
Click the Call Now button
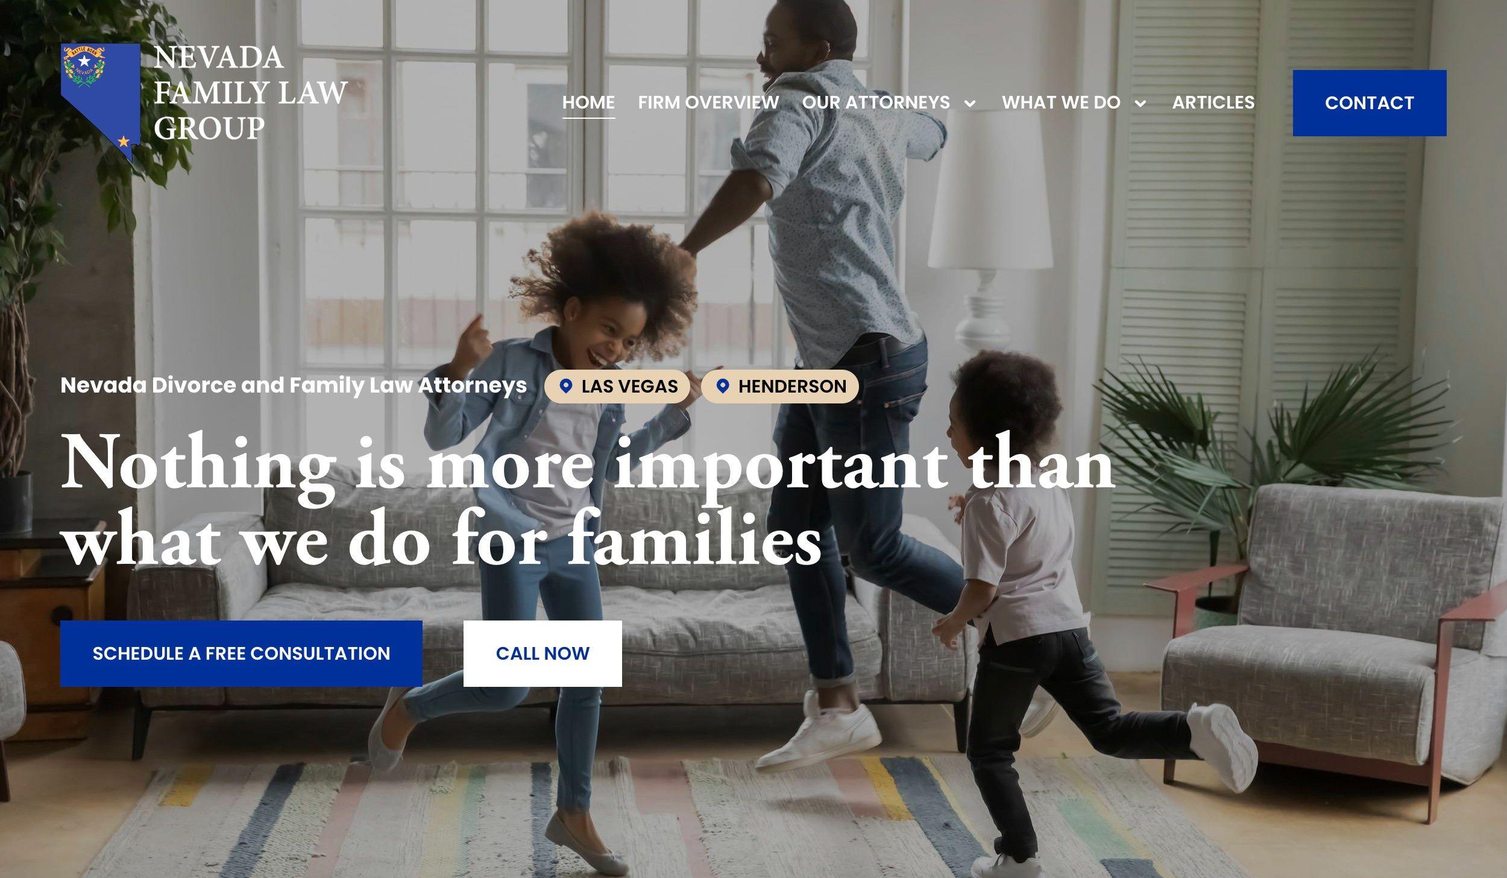pyautogui.click(x=542, y=652)
